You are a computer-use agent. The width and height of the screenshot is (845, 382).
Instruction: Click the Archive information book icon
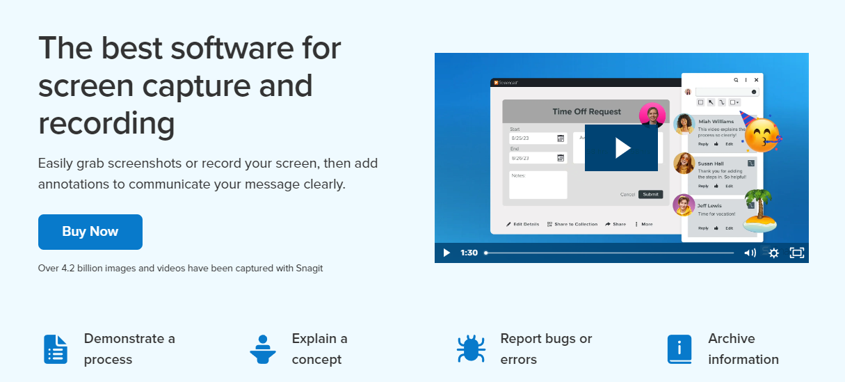[x=679, y=349]
